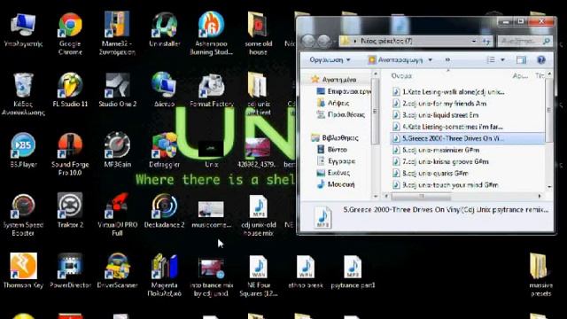The height and width of the screenshot is (319, 567).
Task: Select 'ethno break' WAV file on desktop
Action: point(306,271)
